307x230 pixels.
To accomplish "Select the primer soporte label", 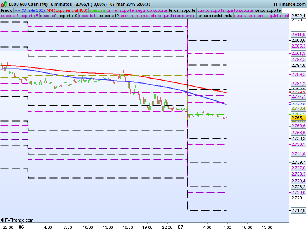I will (x=120, y=10).
